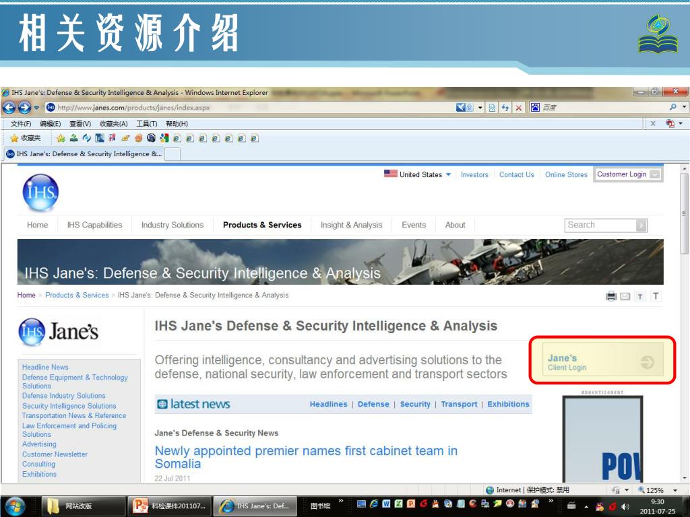Click the Online Stores link

(x=566, y=174)
